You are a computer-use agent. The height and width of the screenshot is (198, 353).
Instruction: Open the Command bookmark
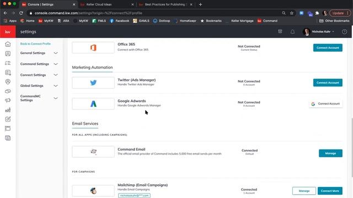coord(268,21)
